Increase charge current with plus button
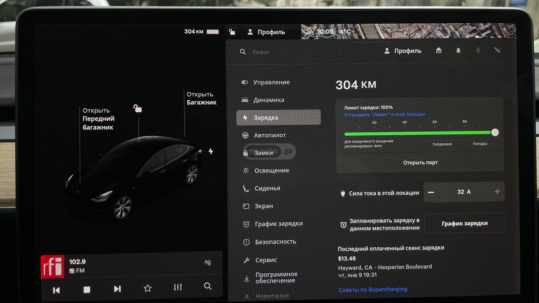The height and width of the screenshot is (303, 539). pos(497,192)
